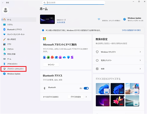Click ライセンス認証を今すぐ実行 link

pos(131,30)
